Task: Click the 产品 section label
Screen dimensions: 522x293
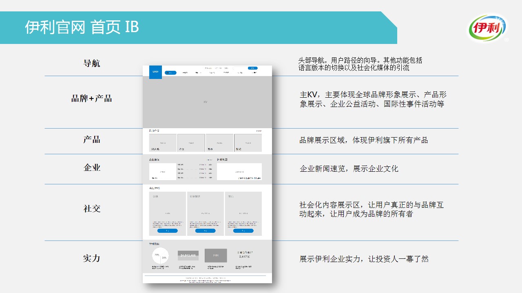Action: (92, 140)
